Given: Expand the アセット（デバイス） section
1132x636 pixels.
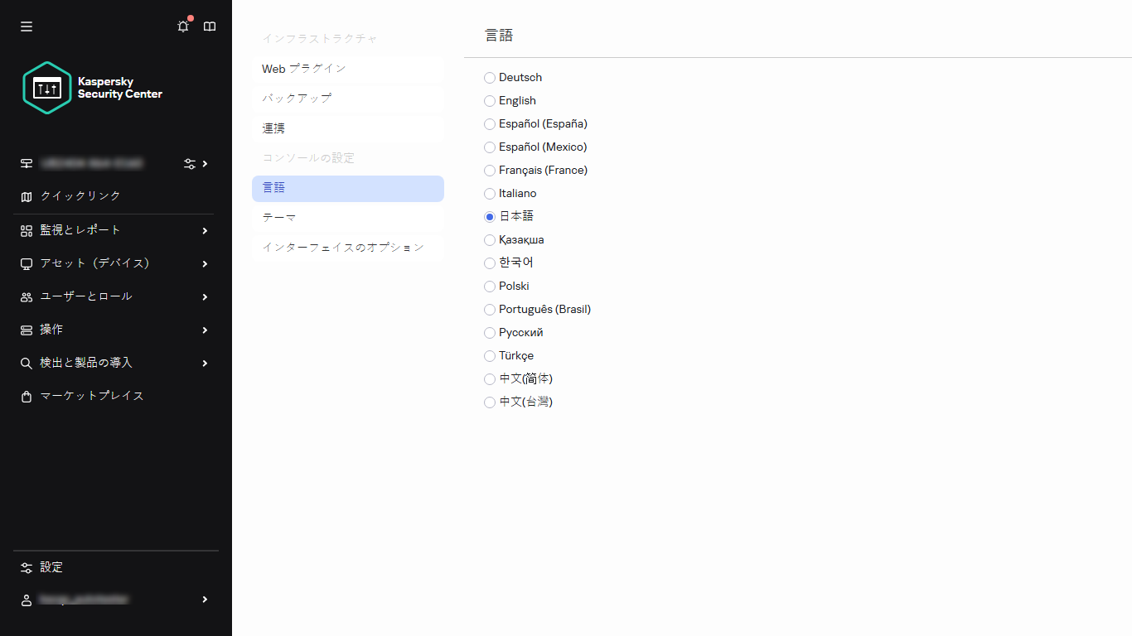Looking at the screenshot, I should click(x=94, y=263).
